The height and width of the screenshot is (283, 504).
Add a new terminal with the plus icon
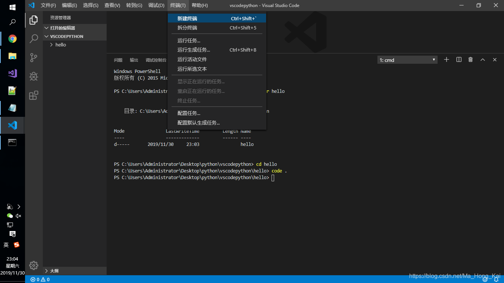pos(446,59)
